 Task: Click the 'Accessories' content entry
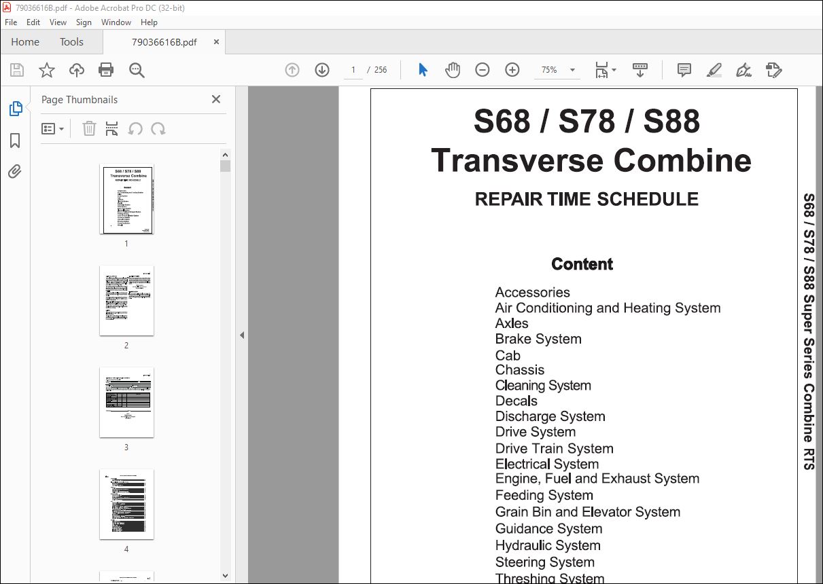coord(532,293)
